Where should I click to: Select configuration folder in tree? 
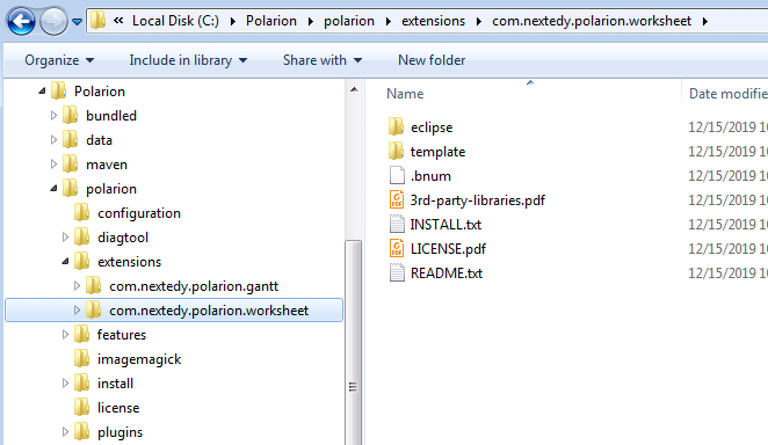[x=139, y=213]
